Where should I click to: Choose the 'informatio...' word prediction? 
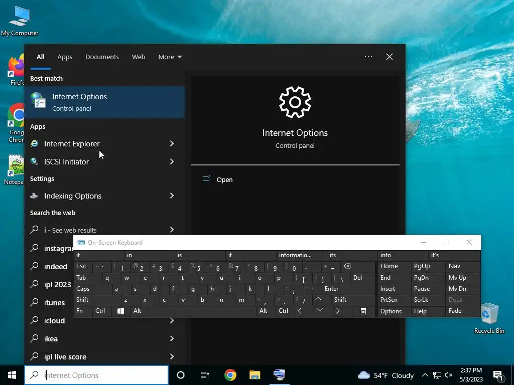[301, 255]
